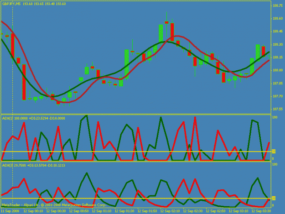This screenshot has height=214, width=285.
Task: Click the 12 Sep 02:10 time label
Action: [x=170, y=211]
